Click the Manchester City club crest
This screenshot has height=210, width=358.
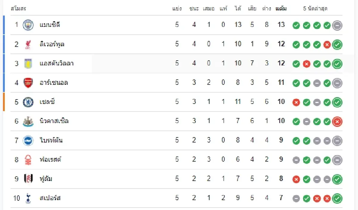[x=28, y=25]
